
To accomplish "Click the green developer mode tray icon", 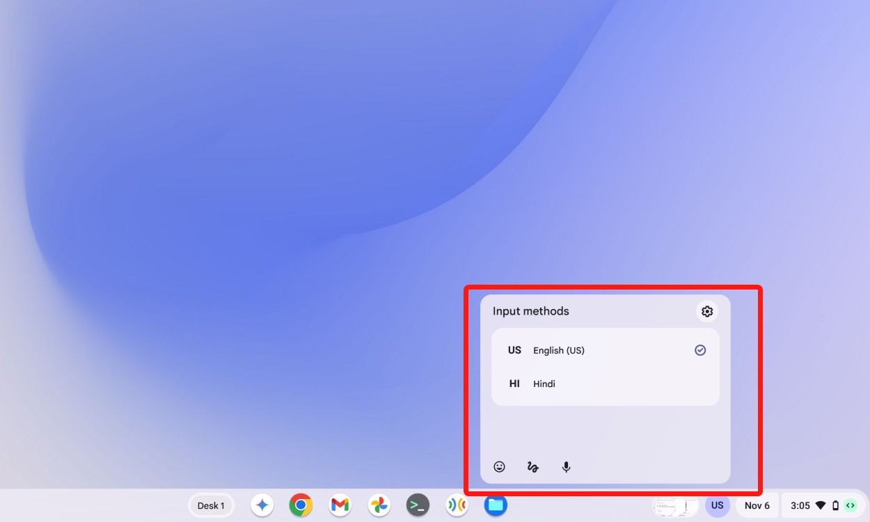I will (851, 505).
